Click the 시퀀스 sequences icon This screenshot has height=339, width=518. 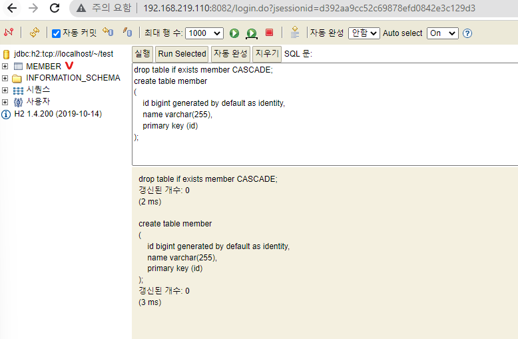point(18,91)
